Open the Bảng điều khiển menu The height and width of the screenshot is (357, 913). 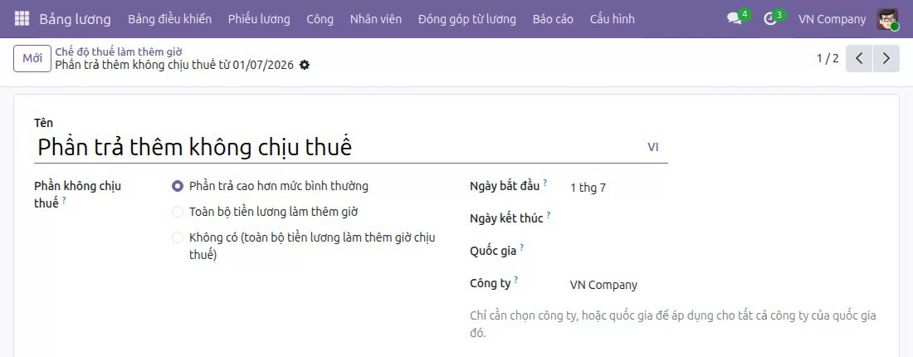click(x=170, y=19)
